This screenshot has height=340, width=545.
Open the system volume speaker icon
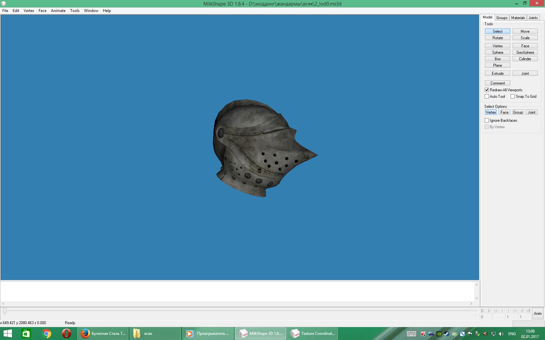click(501, 334)
